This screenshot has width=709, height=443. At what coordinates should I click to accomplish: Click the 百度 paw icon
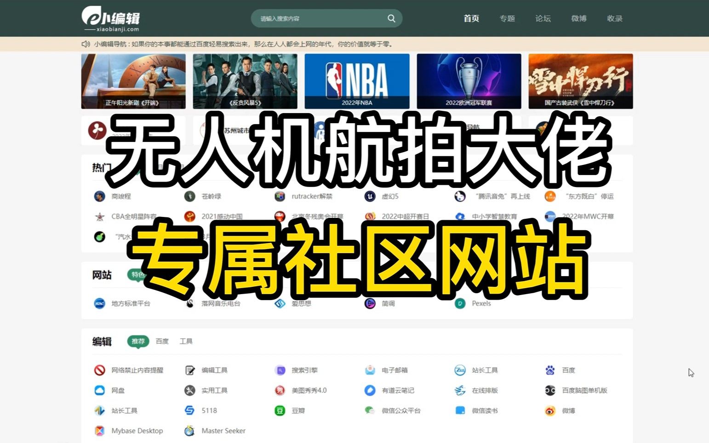click(550, 370)
